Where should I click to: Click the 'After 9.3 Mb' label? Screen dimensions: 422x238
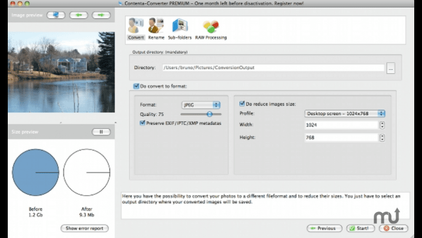pyautogui.click(x=87, y=212)
